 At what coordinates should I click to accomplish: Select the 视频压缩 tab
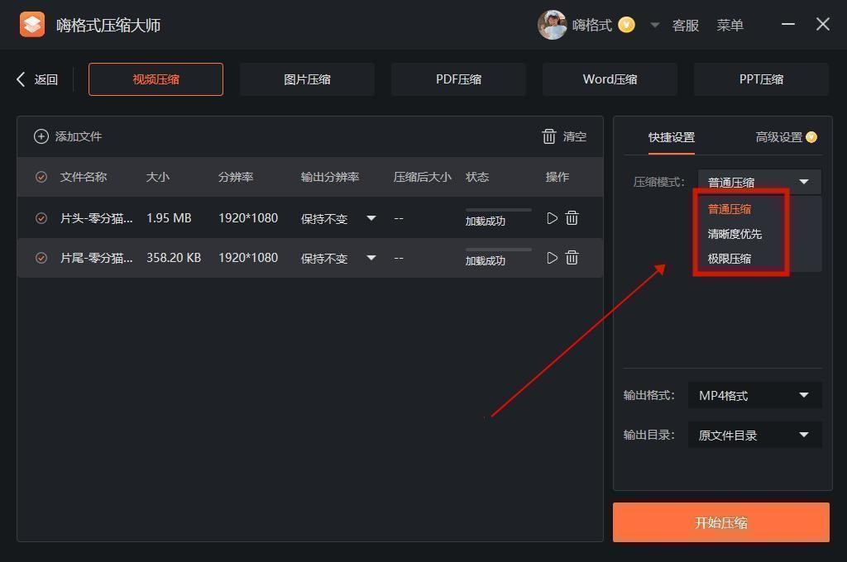[x=156, y=79]
